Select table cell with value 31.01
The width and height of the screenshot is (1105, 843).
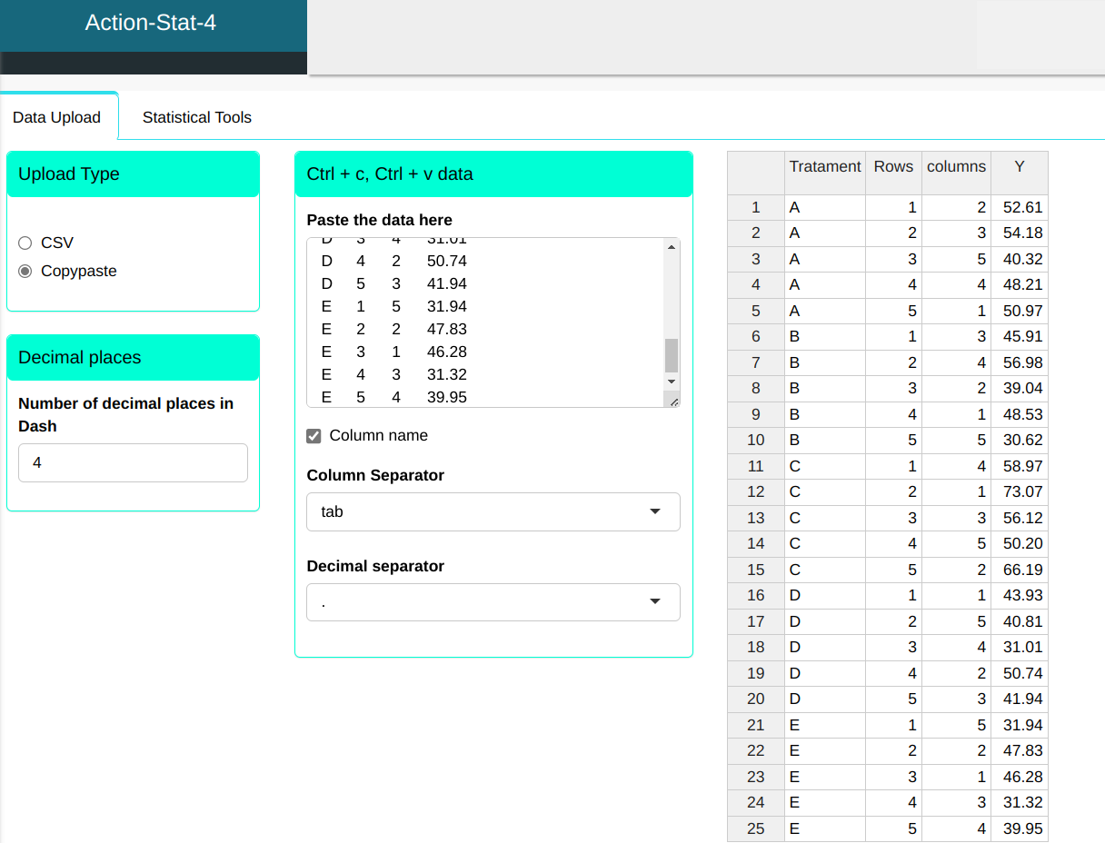tap(1020, 648)
